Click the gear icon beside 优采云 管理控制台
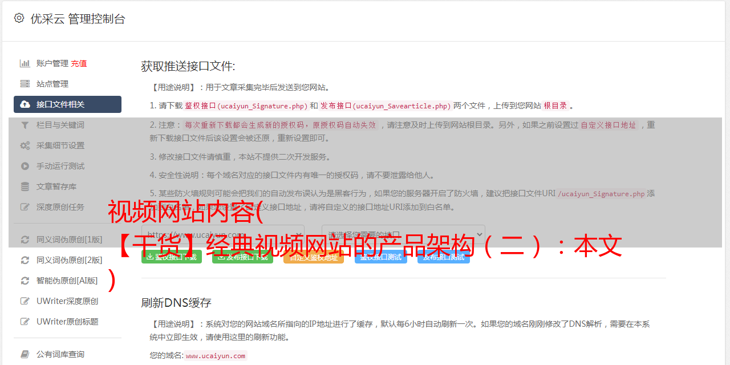The height and width of the screenshot is (365, 730). [x=19, y=18]
